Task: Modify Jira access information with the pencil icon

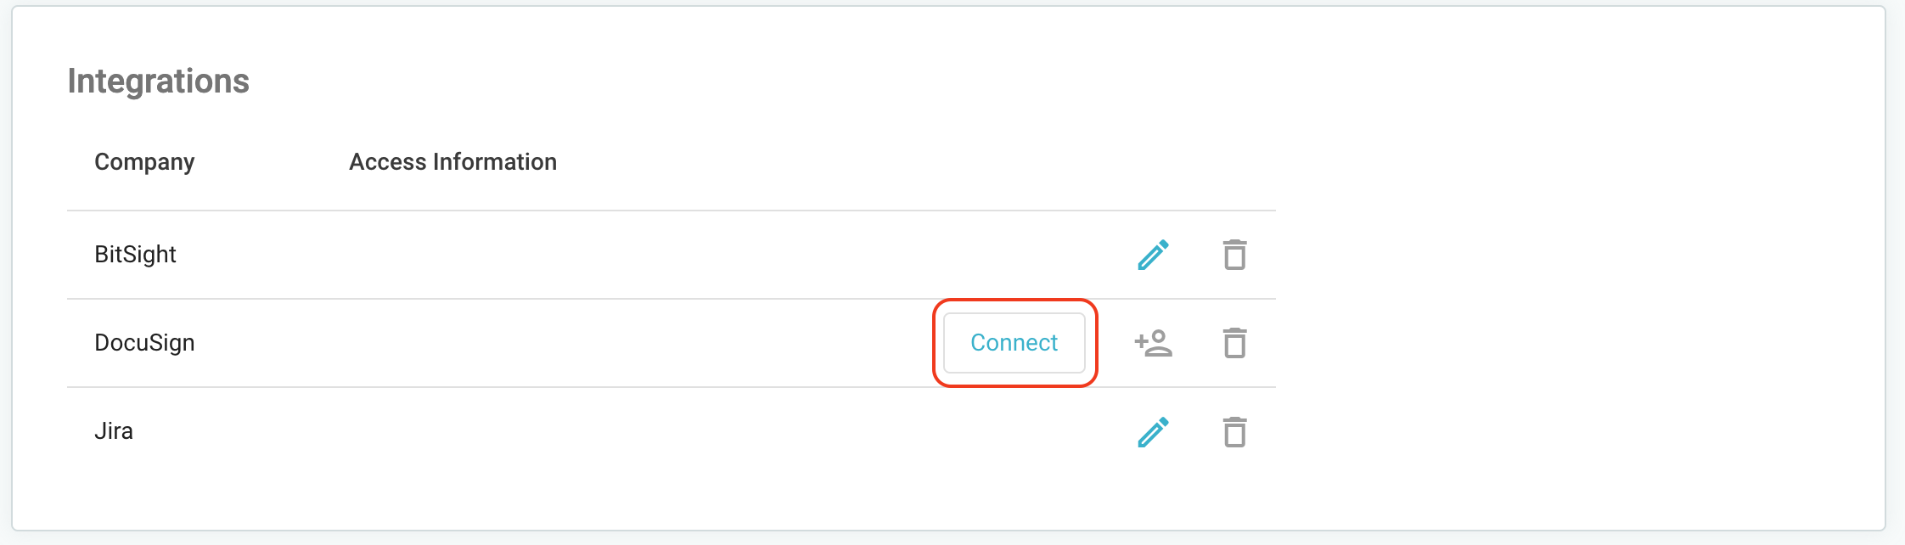Action: (x=1152, y=431)
